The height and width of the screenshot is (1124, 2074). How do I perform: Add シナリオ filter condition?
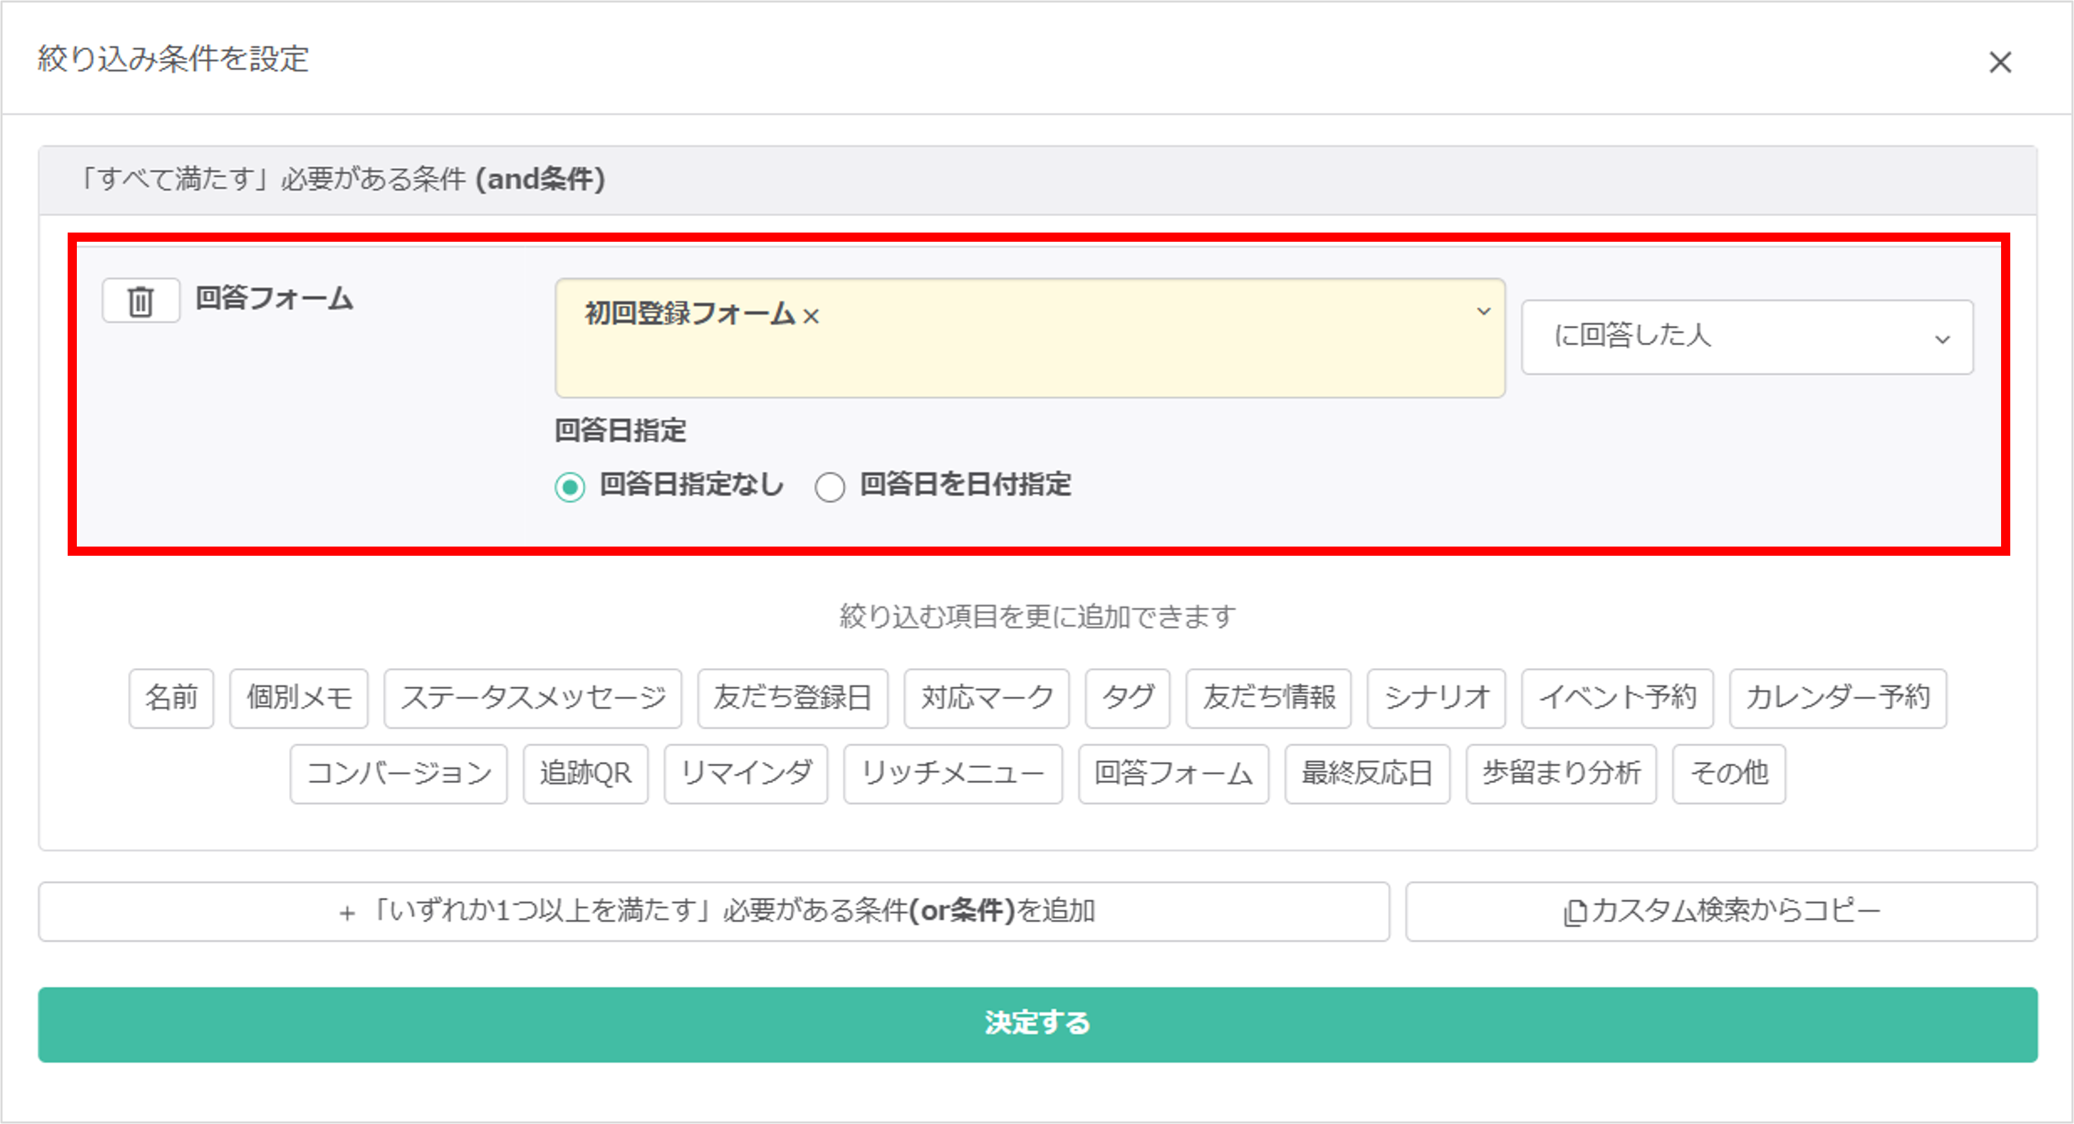(x=1435, y=698)
